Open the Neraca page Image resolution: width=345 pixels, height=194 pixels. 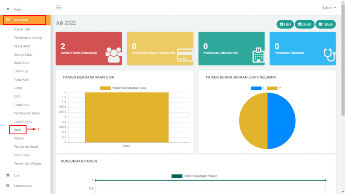click(19, 138)
